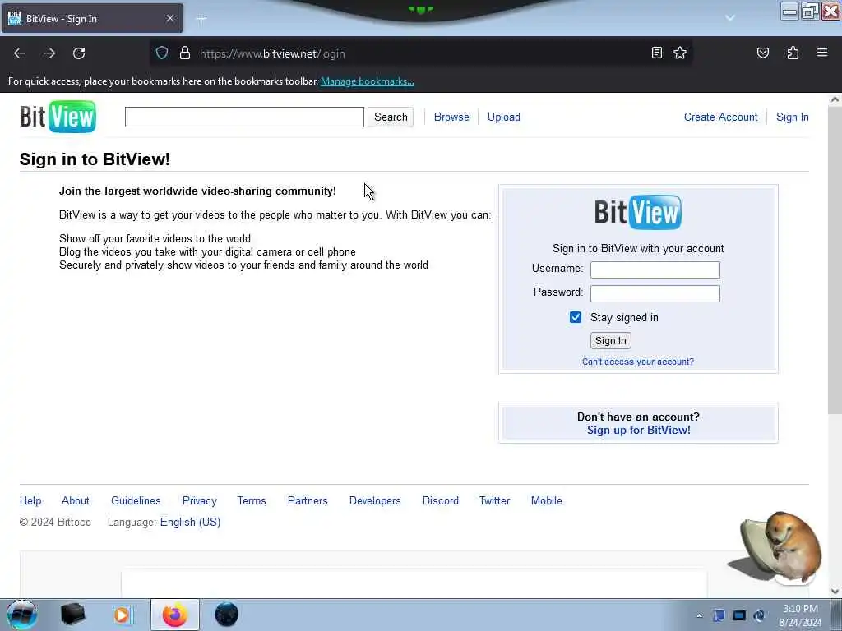Reload the BitView login page
The width and height of the screenshot is (842, 631).
coord(79,53)
